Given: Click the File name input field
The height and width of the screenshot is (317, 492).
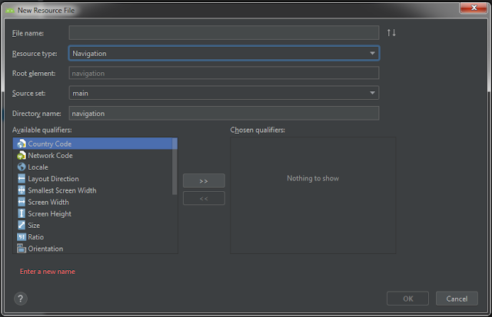Looking at the screenshot, I should pos(224,33).
